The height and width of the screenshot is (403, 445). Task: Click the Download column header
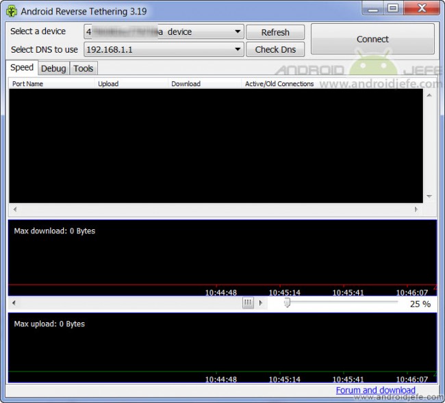[x=186, y=83]
